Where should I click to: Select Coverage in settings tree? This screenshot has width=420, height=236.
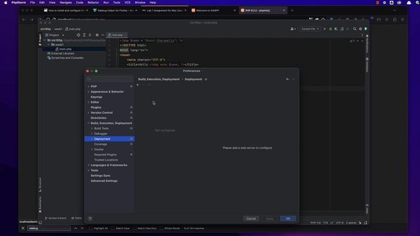click(x=100, y=144)
